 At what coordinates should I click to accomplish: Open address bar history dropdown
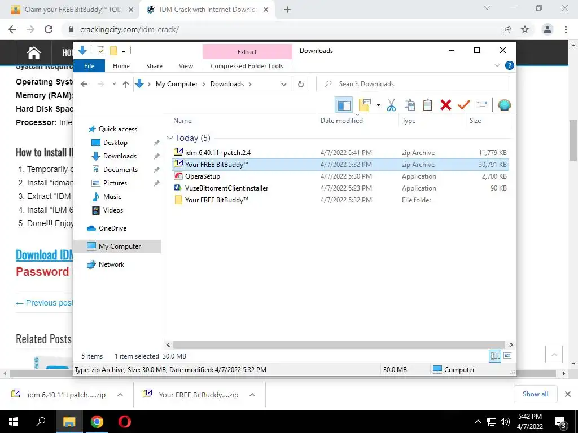click(284, 85)
